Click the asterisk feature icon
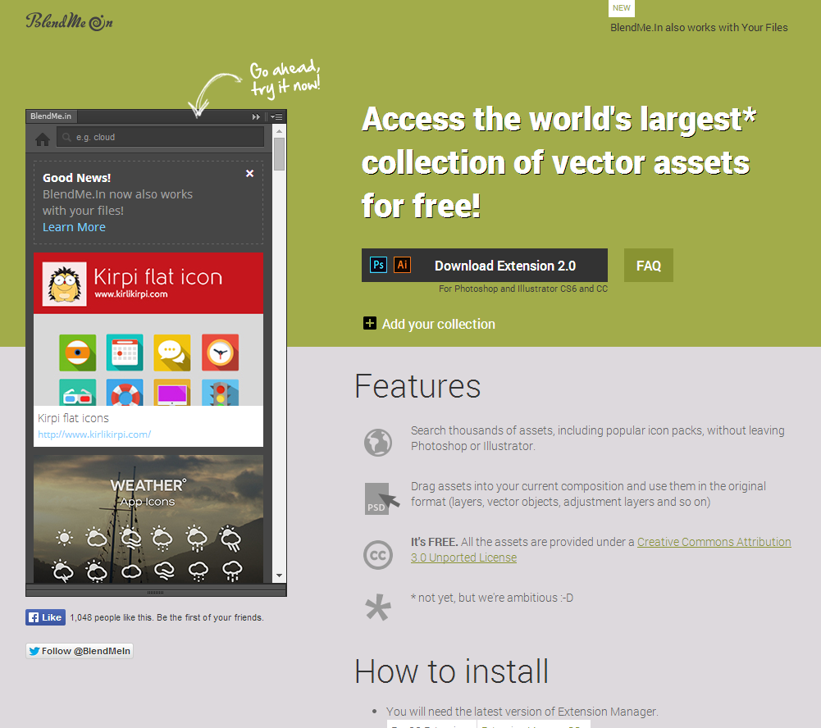The height and width of the screenshot is (728, 821). pyautogui.click(x=377, y=607)
